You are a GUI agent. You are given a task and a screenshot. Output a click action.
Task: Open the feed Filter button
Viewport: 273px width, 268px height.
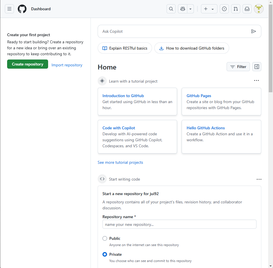click(238, 67)
